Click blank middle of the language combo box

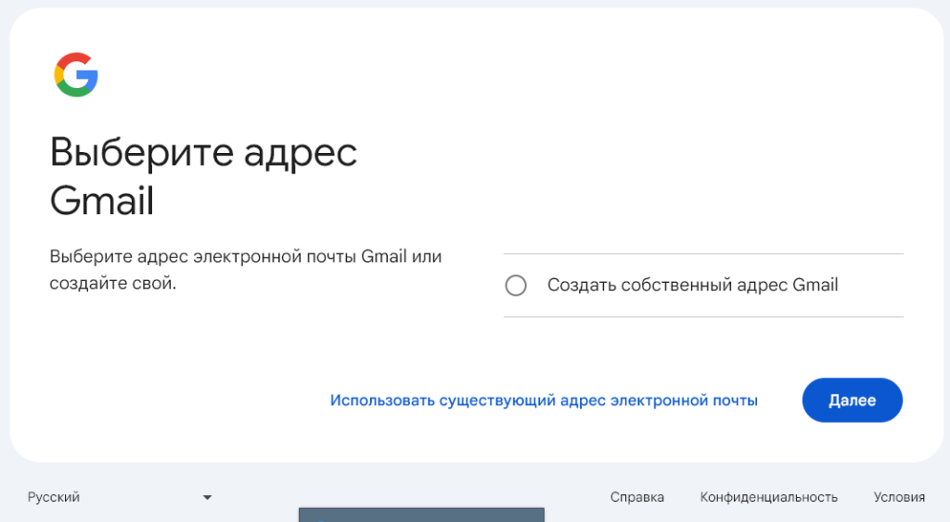[x=139, y=498]
